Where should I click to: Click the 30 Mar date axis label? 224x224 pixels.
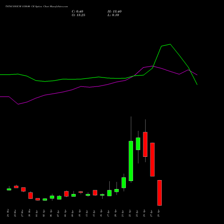click(x=30, y=213)
